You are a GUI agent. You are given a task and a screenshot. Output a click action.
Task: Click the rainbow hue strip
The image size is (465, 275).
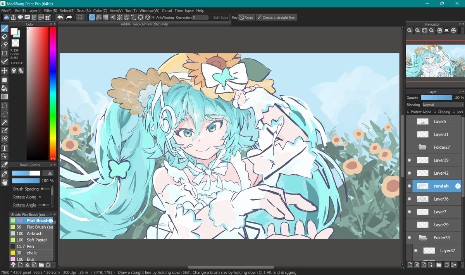click(x=53, y=93)
